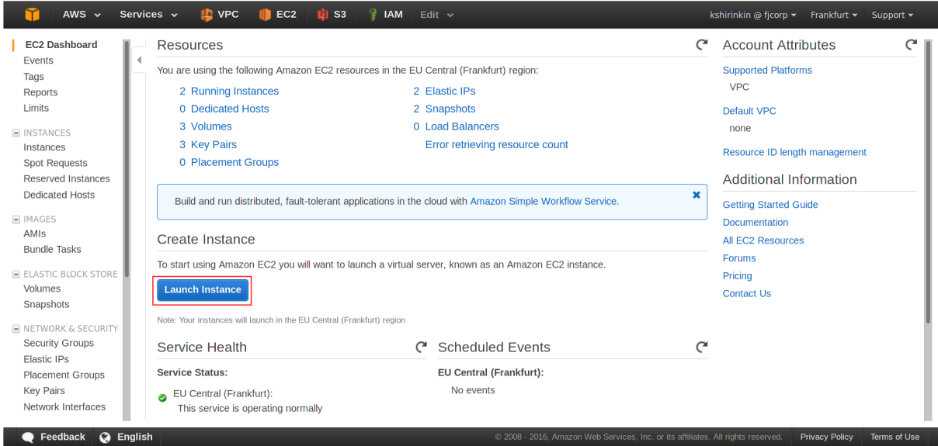Open the S3 service shortcut
The height and width of the screenshot is (446, 938).
332,15
